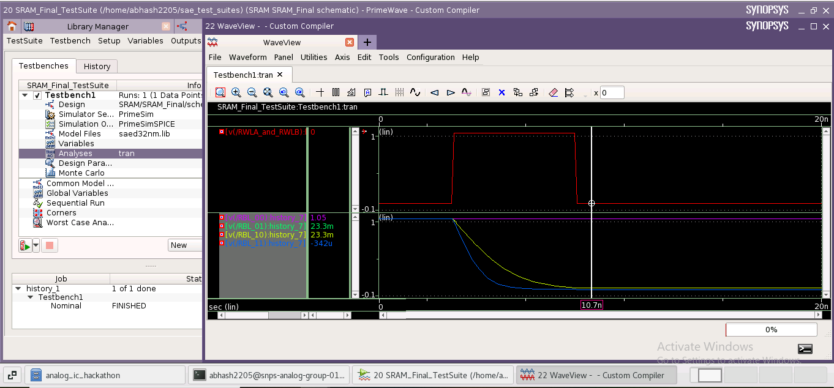Image resolution: width=834 pixels, height=388 pixels.
Task: Click the x value input field
Action: pos(612,93)
